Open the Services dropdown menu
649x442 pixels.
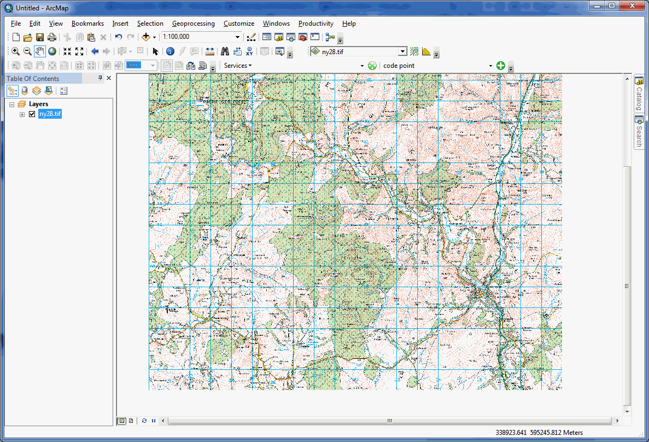point(238,66)
